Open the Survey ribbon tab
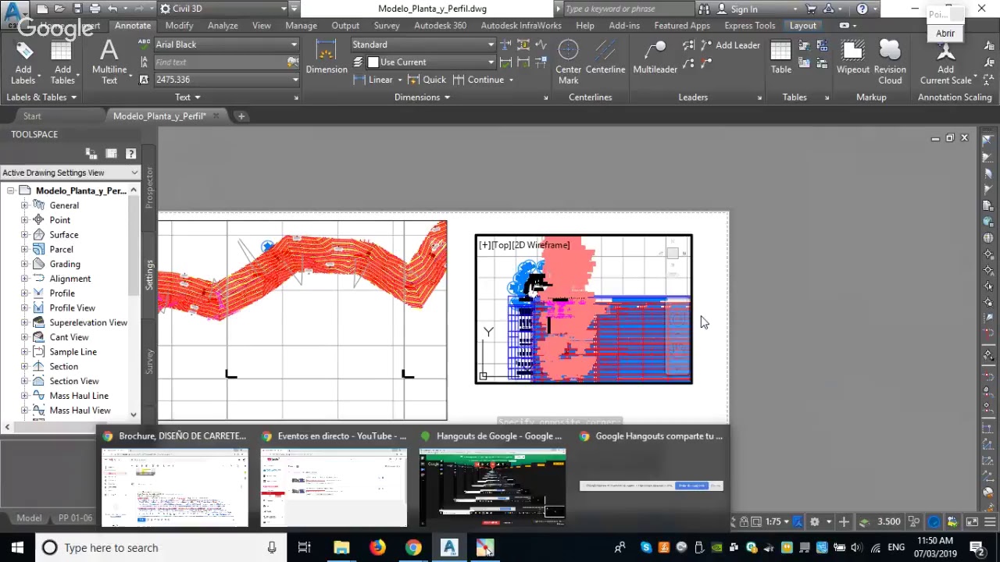 pos(387,26)
